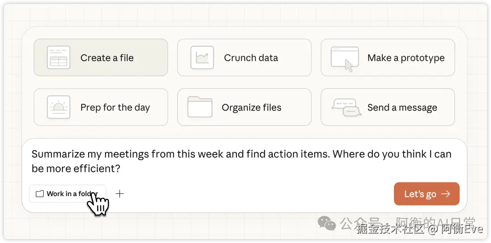The image size is (491, 243).
Task: Click the chat bubbles icon beside Send a message
Action: (346, 107)
